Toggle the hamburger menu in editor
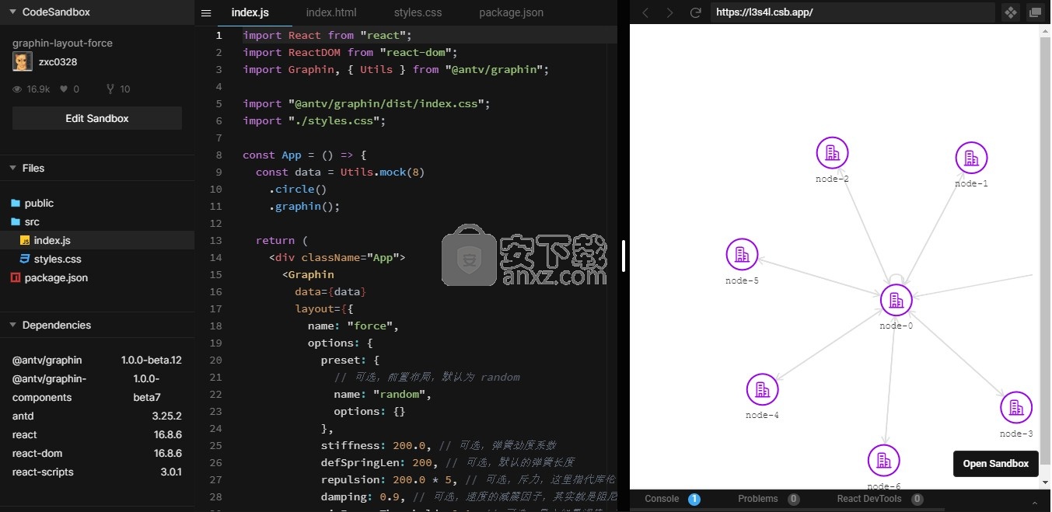This screenshot has width=1052, height=512. [206, 12]
